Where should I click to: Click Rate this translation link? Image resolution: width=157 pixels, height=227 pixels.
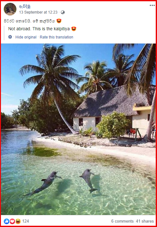point(56,37)
